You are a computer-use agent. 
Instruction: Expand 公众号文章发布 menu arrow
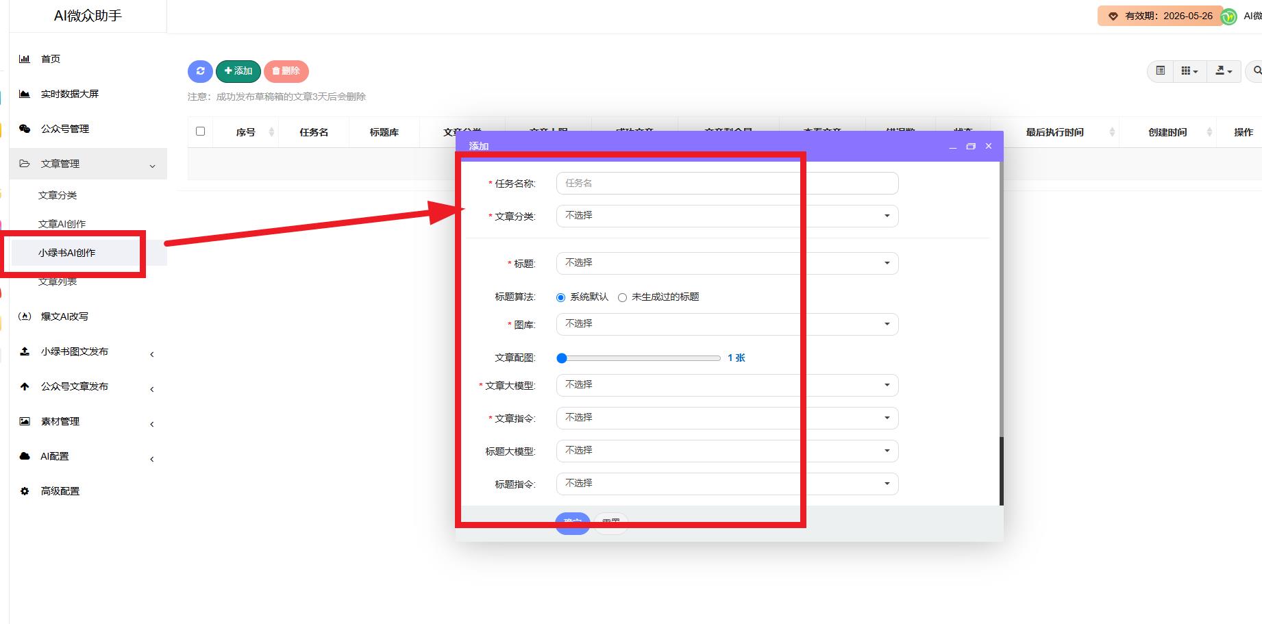pos(152,389)
